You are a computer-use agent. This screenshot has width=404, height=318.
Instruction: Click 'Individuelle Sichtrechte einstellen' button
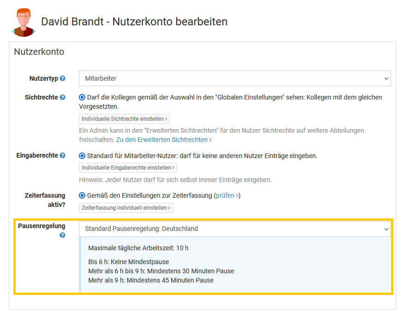(124, 119)
